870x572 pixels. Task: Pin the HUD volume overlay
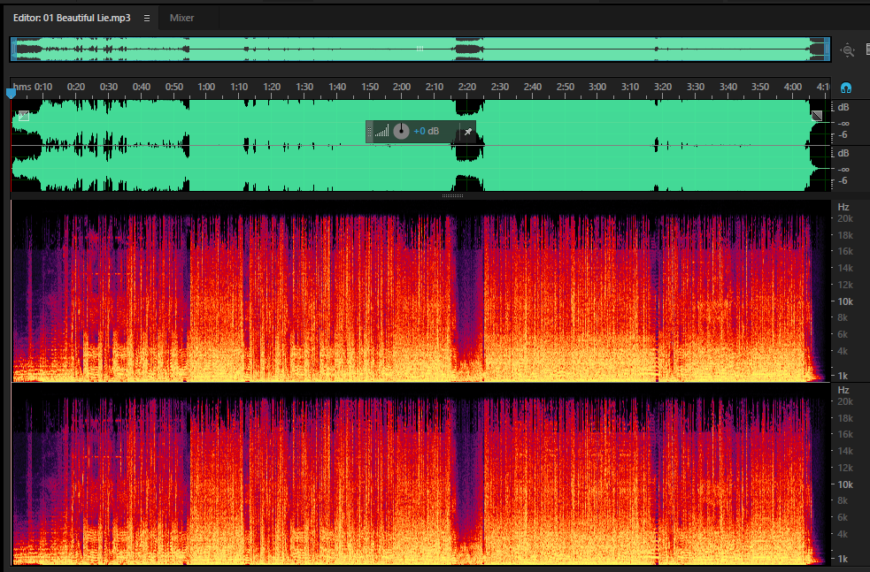(467, 132)
